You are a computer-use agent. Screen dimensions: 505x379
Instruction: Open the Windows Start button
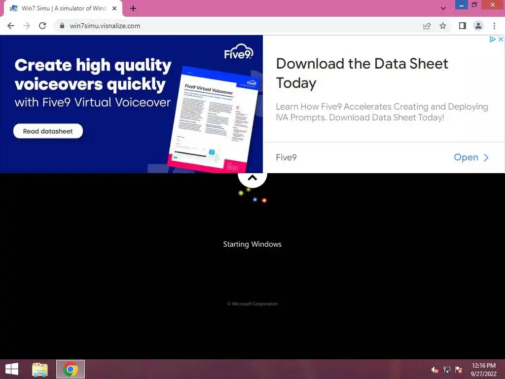coord(12,369)
